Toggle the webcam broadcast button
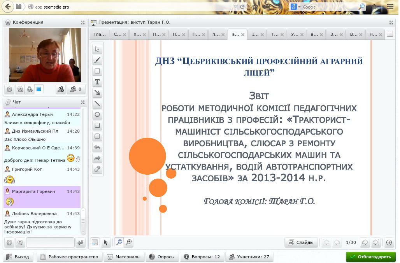Viewport: 400px width, 263px height. click(19, 89)
